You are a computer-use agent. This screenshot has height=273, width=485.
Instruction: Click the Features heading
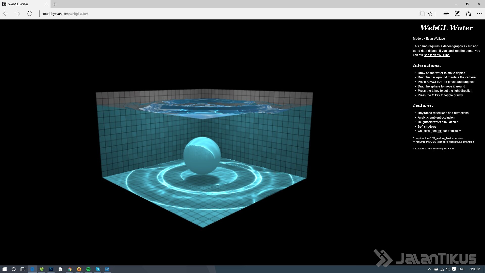(x=423, y=105)
